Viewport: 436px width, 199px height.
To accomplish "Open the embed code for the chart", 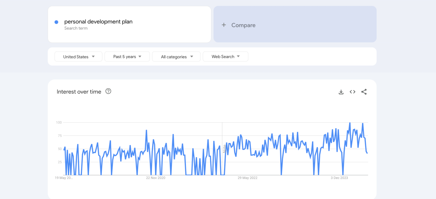I will [352, 92].
